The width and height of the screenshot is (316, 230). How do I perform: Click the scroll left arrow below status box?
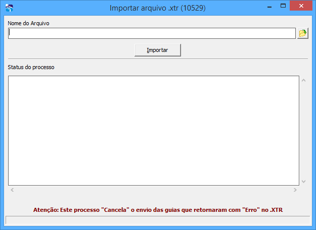[x=12, y=190]
